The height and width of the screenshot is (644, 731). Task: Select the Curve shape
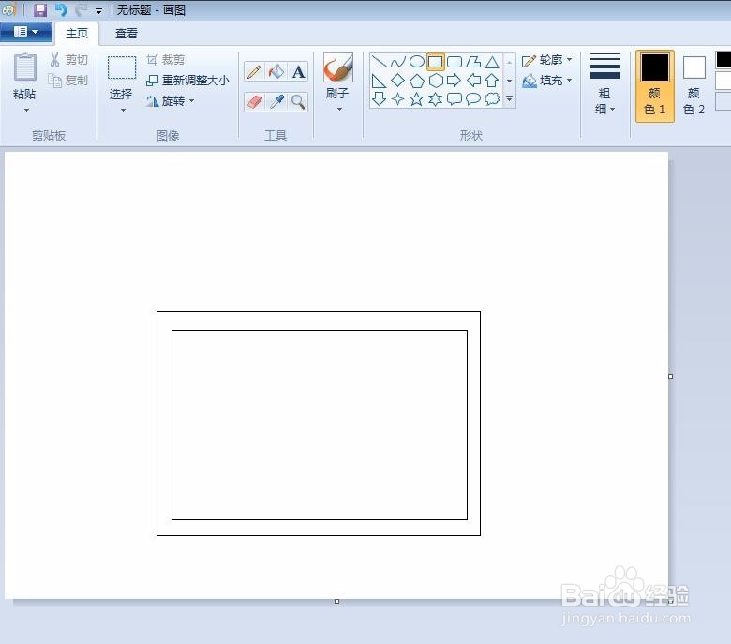(x=397, y=62)
